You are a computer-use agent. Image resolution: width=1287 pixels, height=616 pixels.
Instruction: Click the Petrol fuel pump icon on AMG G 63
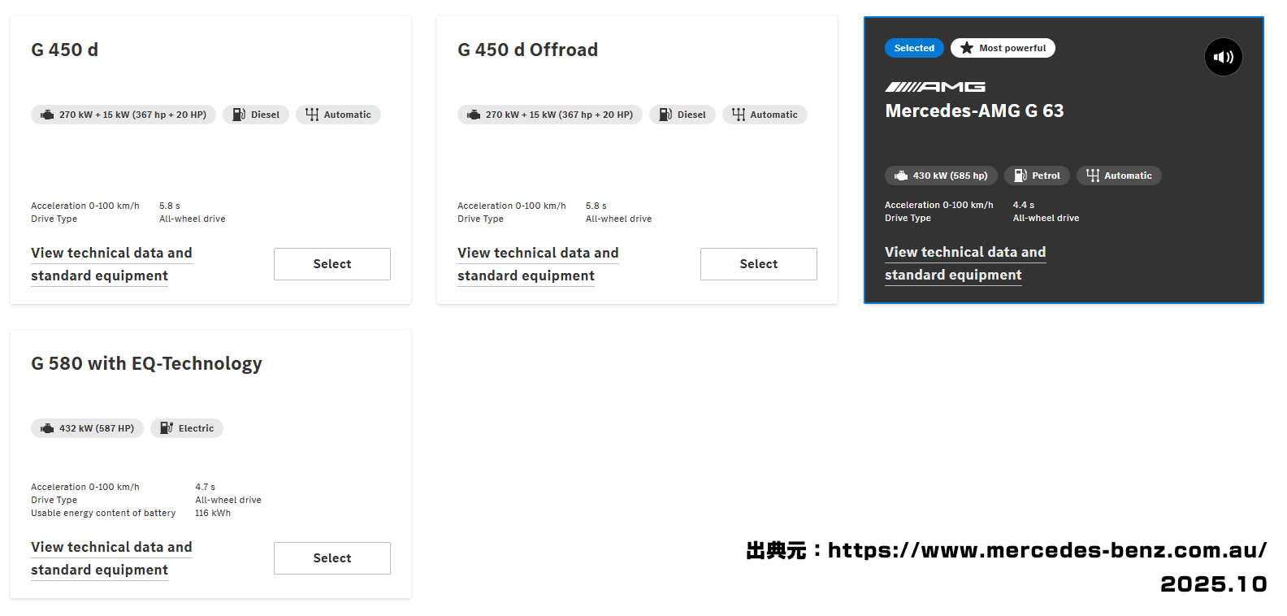click(1020, 176)
